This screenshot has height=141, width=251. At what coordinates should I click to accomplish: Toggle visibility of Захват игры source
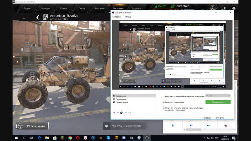114,99
